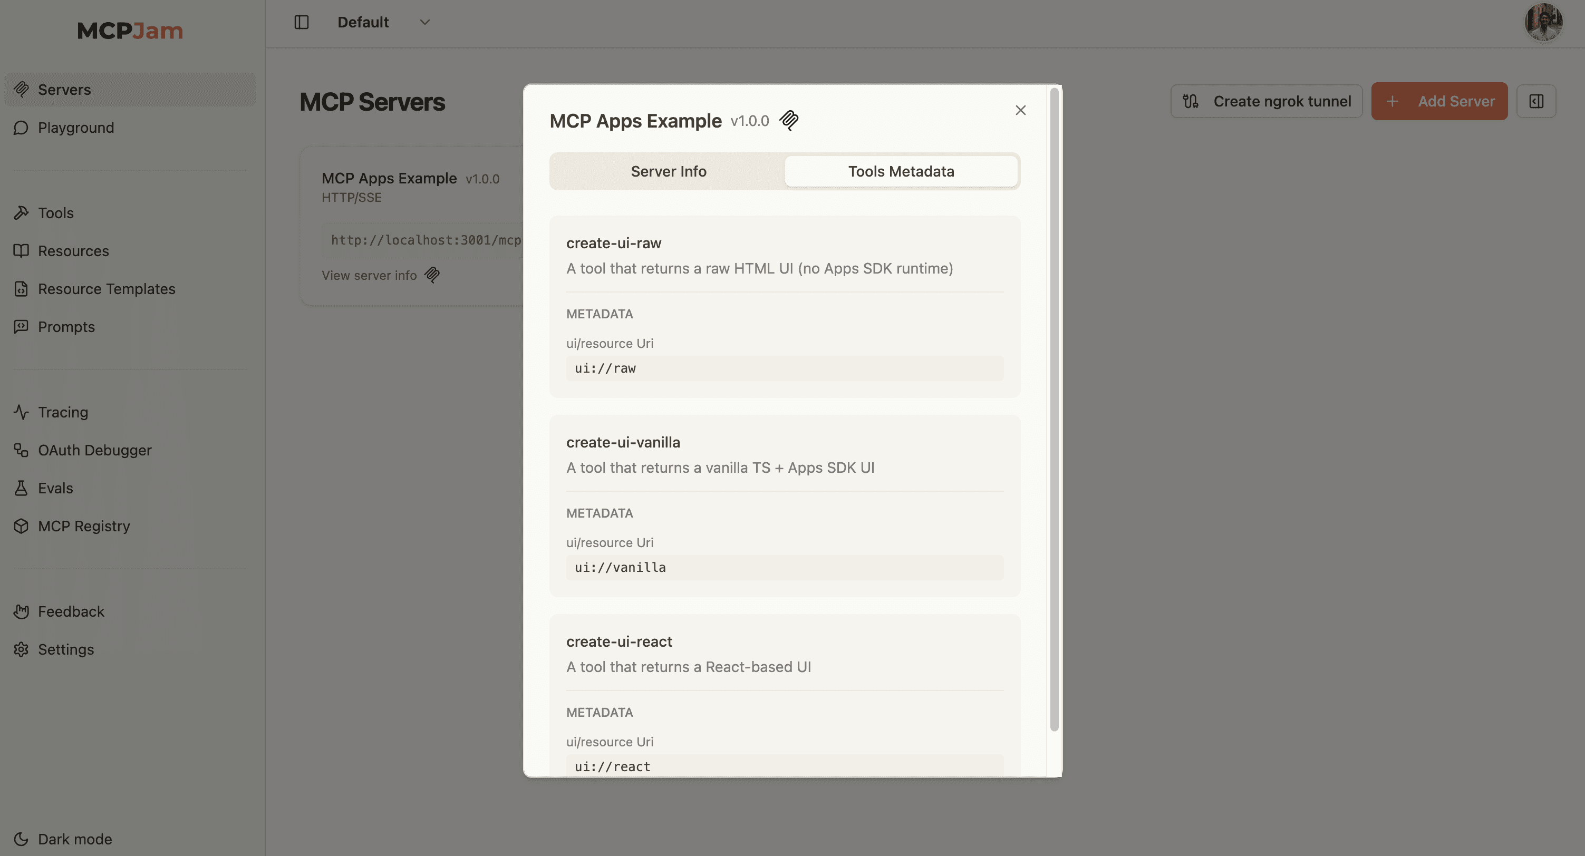This screenshot has height=856, width=1585.
Task: Close the MCP Apps Example dialog
Action: (1020, 110)
